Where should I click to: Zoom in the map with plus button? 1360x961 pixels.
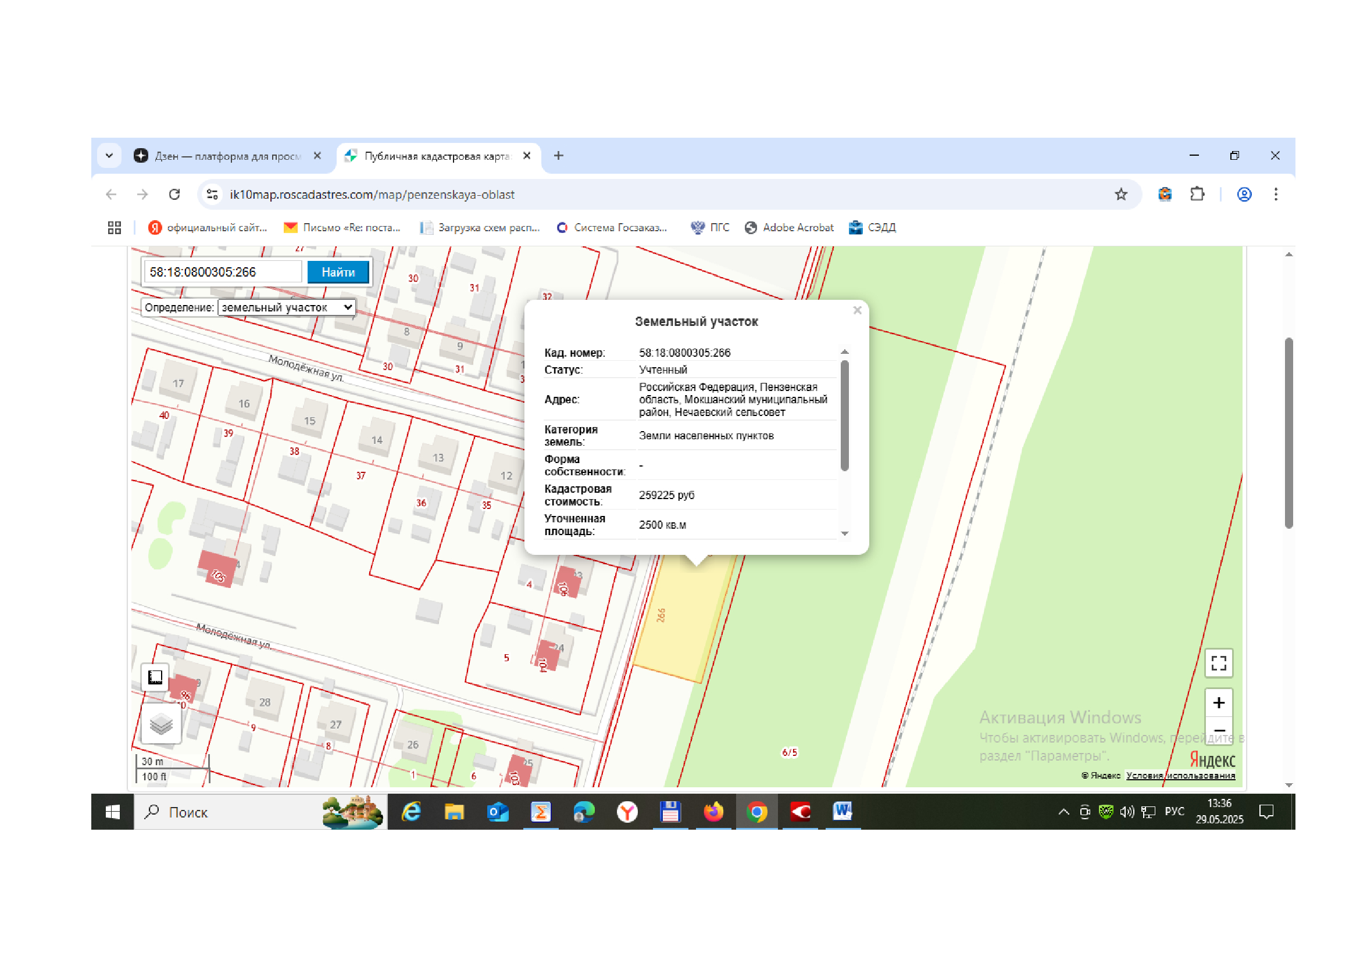tap(1219, 702)
